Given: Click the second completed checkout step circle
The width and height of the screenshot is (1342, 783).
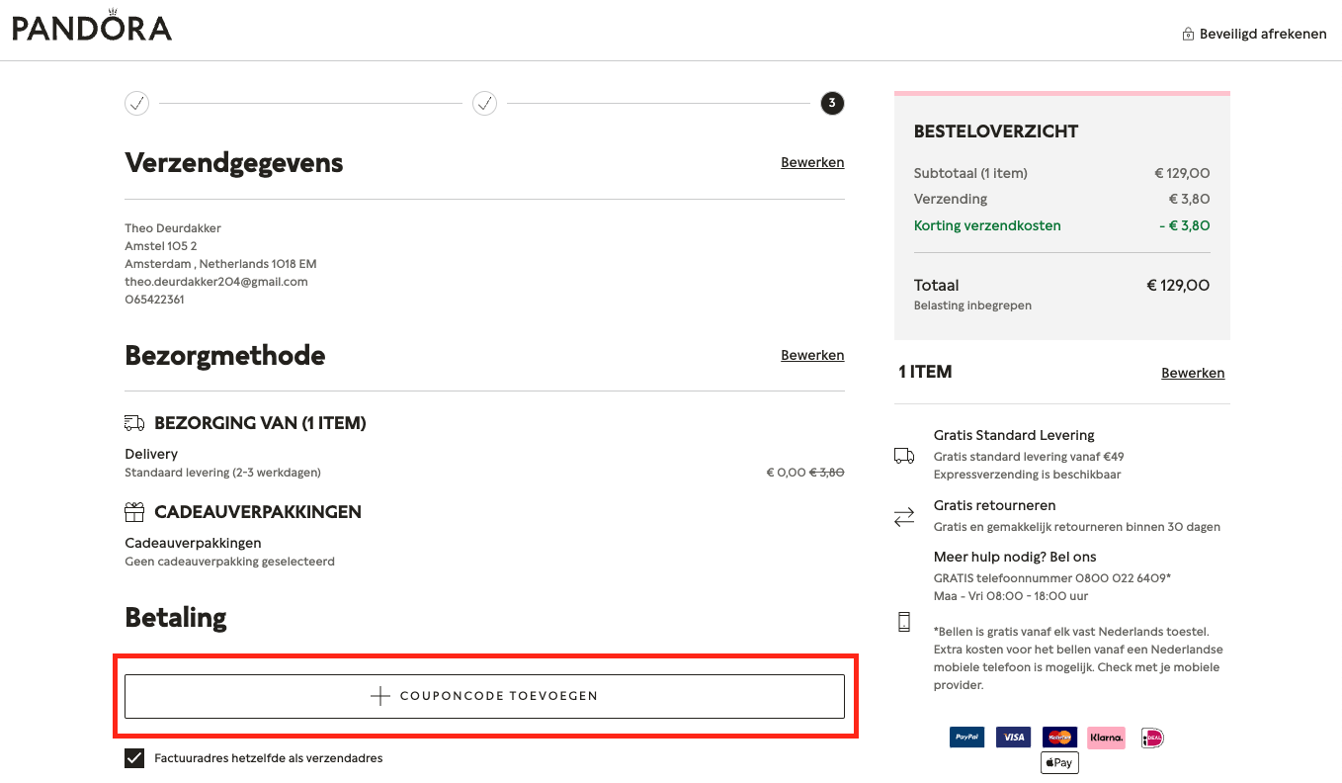Looking at the screenshot, I should point(484,103).
